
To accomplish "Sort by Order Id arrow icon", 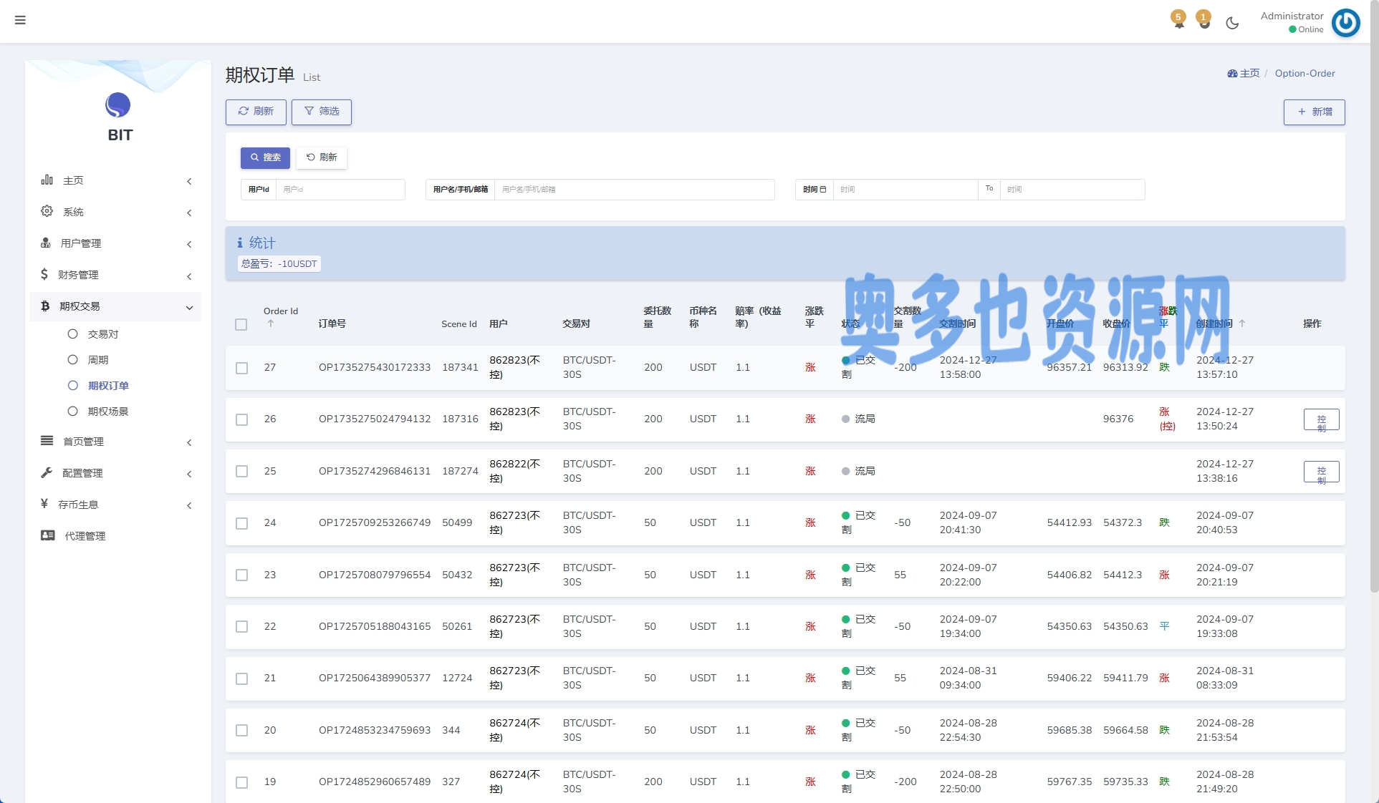I will click(271, 323).
